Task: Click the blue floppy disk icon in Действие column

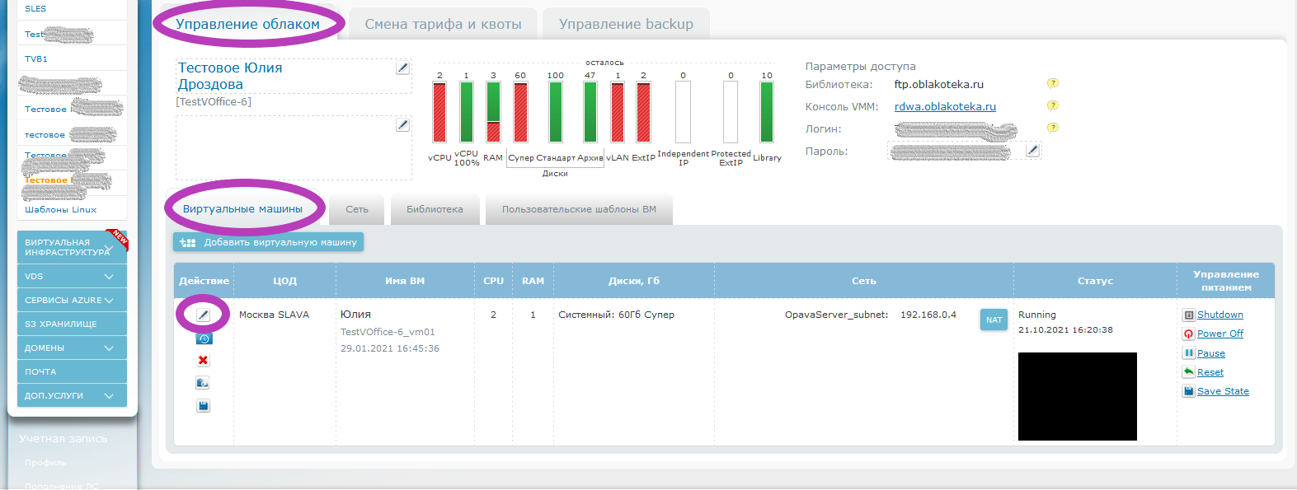Action: (x=203, y=405)
